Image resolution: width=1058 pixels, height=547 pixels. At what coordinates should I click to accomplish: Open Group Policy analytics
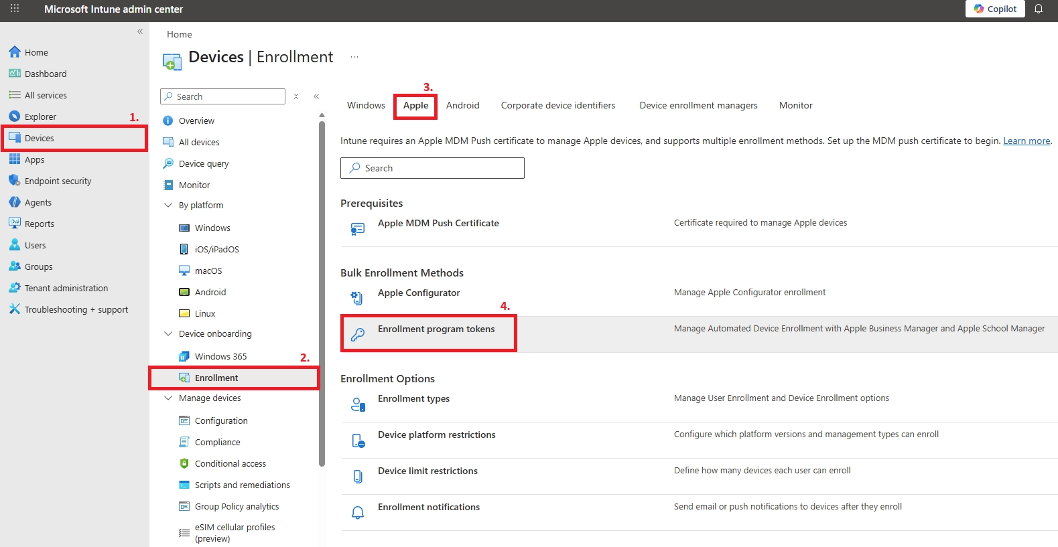pos(237,506)
